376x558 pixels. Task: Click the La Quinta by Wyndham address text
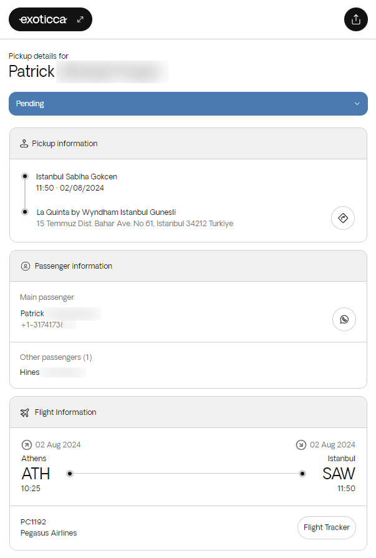click(x=135, y=223)
